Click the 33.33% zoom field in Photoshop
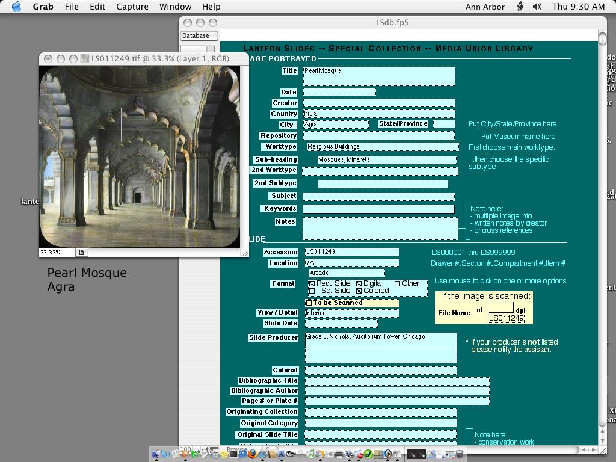Viewport: 616px width, 462px height. point(57,253)
